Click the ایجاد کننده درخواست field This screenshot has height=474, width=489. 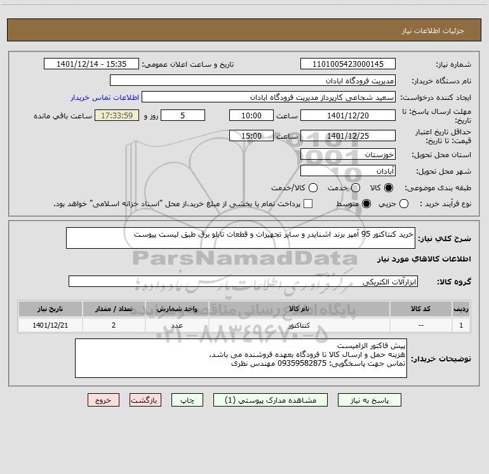click(269, 97)
